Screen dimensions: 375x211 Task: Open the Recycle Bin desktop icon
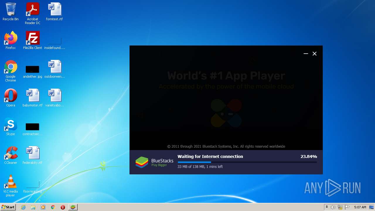11,12
